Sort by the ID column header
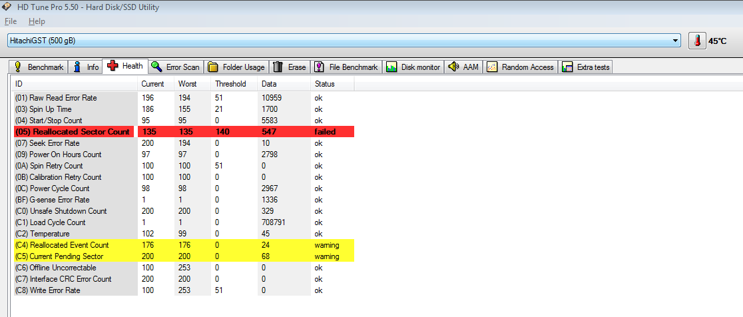 click(75, 84)
